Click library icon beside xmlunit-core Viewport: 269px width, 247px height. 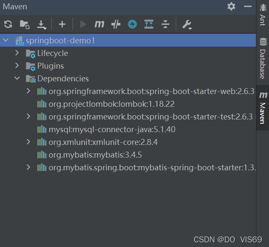[42, 142]
